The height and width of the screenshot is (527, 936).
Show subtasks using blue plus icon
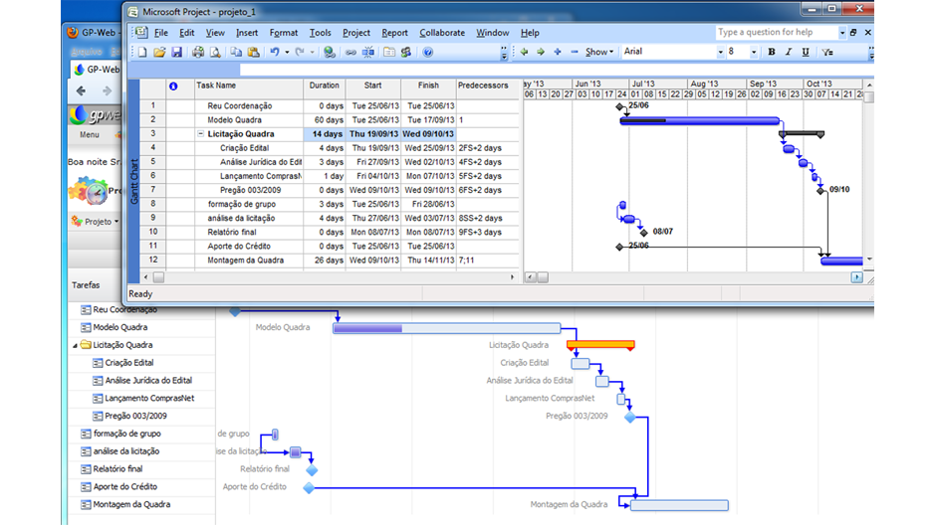(558, 52)
